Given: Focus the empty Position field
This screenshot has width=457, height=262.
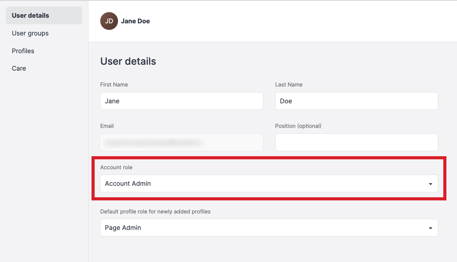Looking at the screenshot, I should [x=356, y=143].
